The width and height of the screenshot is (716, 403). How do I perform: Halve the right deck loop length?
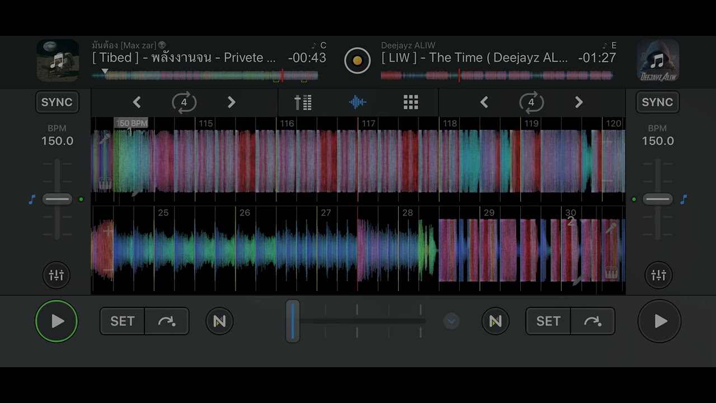484,102
